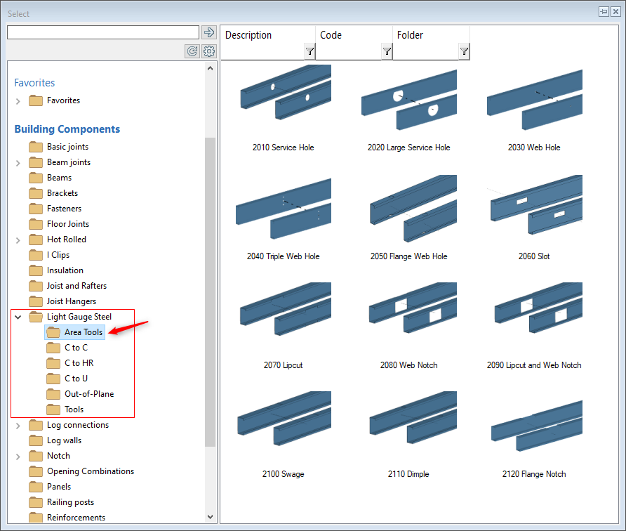Click inside the search input field
Image resolution: width=626 pixels, height=531 pixels.
(x=102, y=32)
